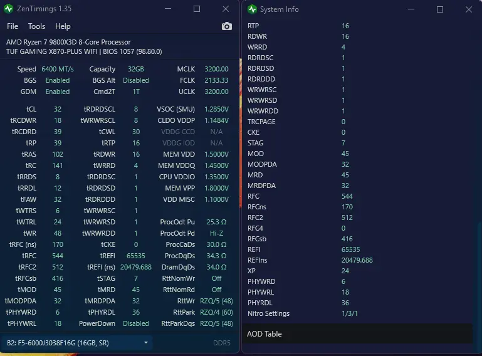482x356 pixels.
Task: Click the ProcCaDs 30.0 Ω value
Action: [x=216, y=244]
